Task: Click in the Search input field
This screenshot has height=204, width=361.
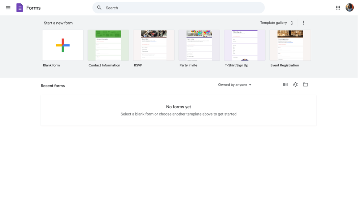Action: point(180,8)
